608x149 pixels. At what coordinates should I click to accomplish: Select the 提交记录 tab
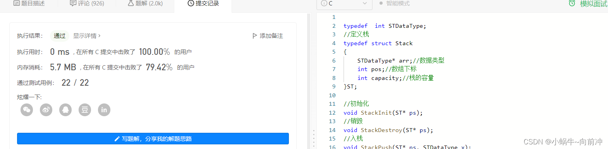203,3
